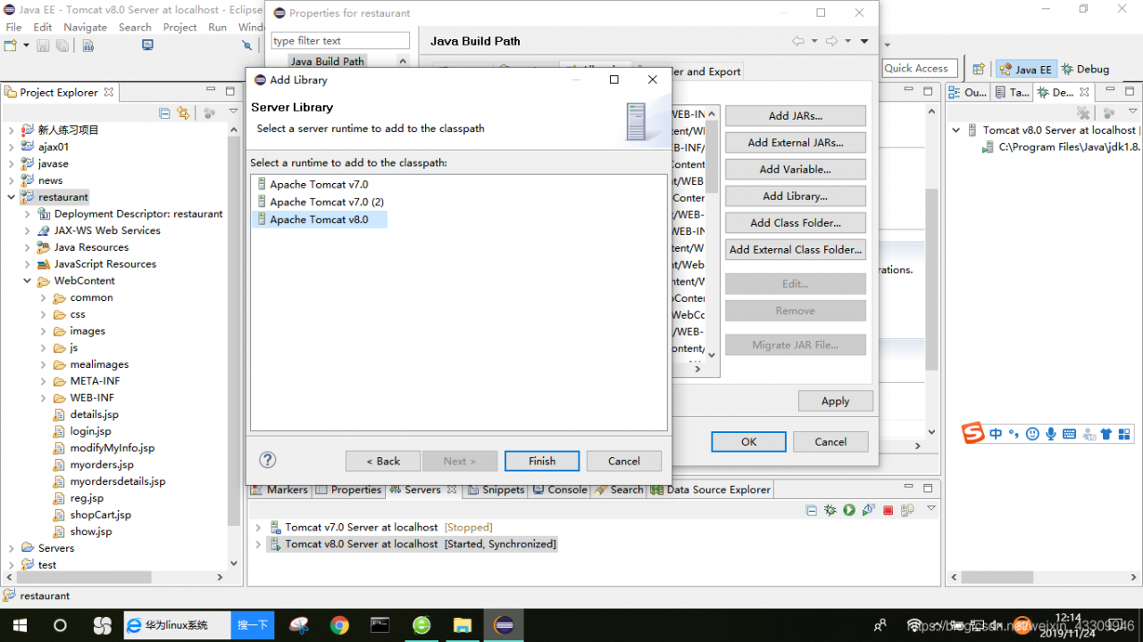
Task: Click Add External JARs button
Action: (x=796, y=143)
